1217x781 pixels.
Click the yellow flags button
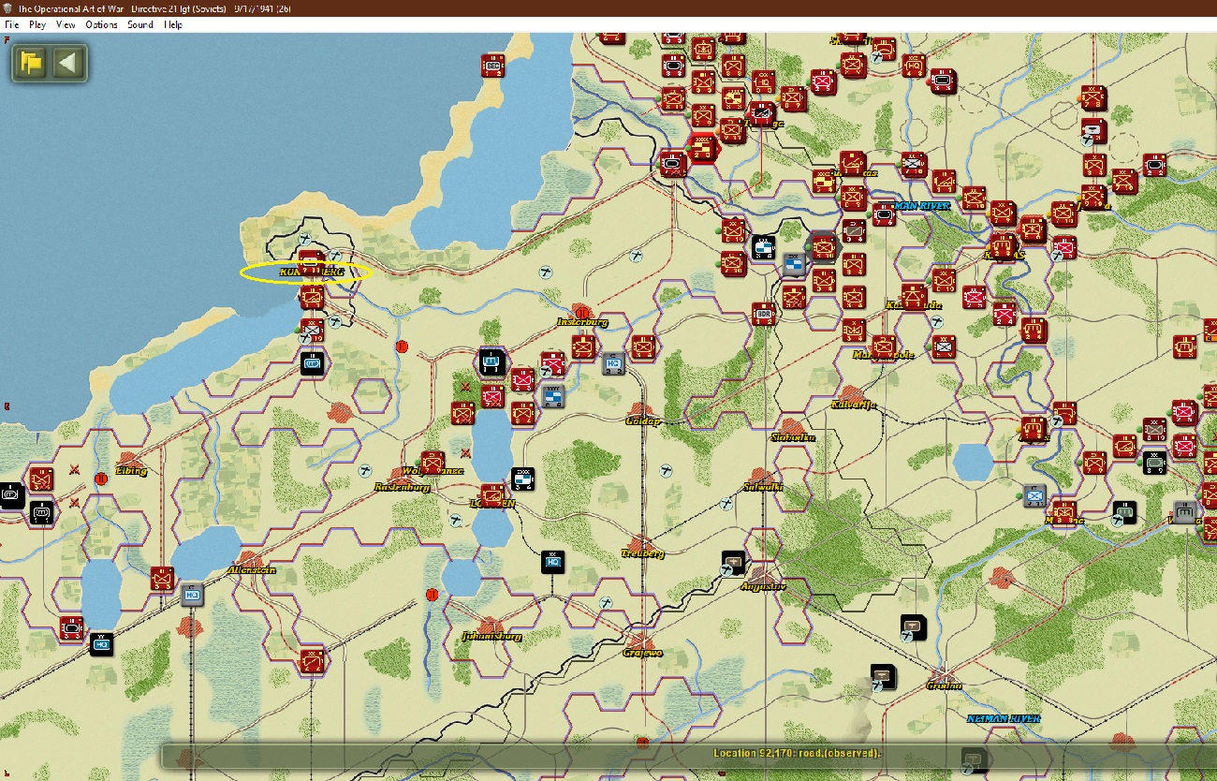pyautogui.click(x=31, y=63)
